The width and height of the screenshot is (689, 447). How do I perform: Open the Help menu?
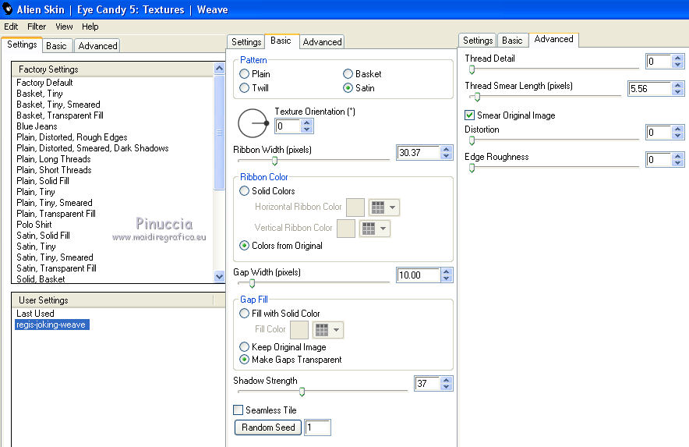coord(90,27)
